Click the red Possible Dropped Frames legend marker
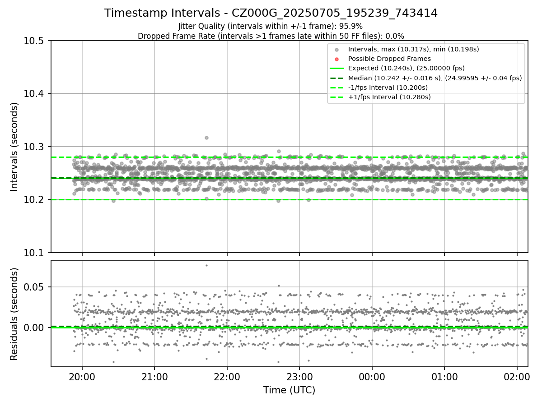The width and height of the screenshot is (542, 406). 336,59
